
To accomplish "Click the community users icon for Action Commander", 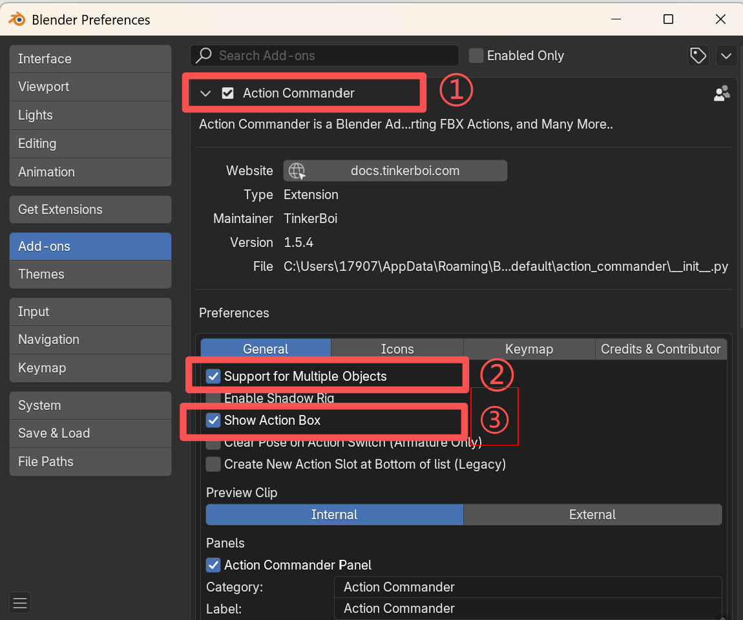I will coord(722,93).
